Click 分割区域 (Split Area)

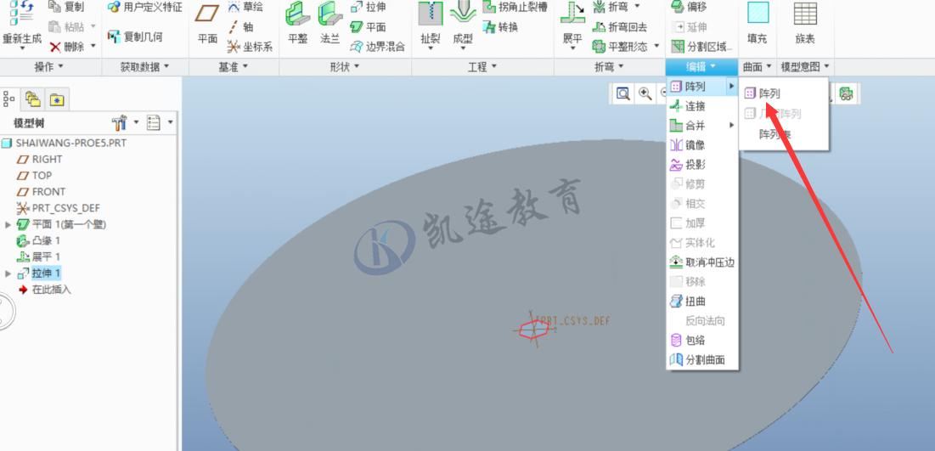click(x=701, y=46)
